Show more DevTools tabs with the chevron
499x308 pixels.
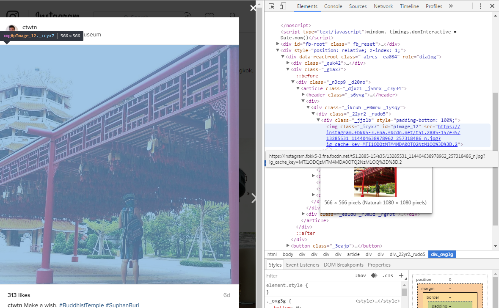pos(451,6)
